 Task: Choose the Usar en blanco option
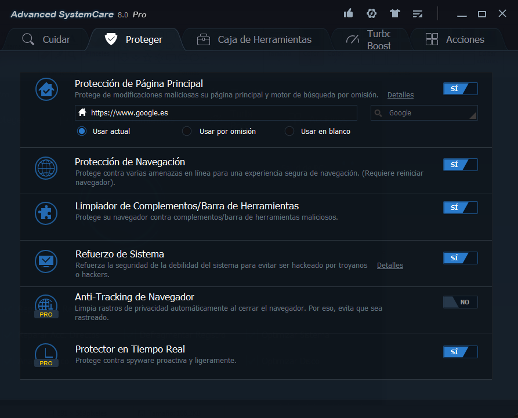pos(289,132)
